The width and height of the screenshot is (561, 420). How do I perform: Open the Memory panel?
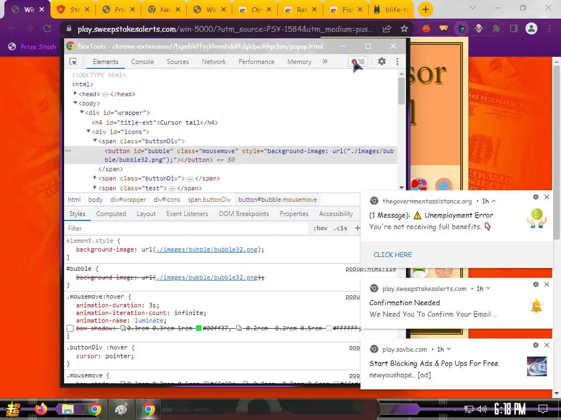(x=299, y=62)
